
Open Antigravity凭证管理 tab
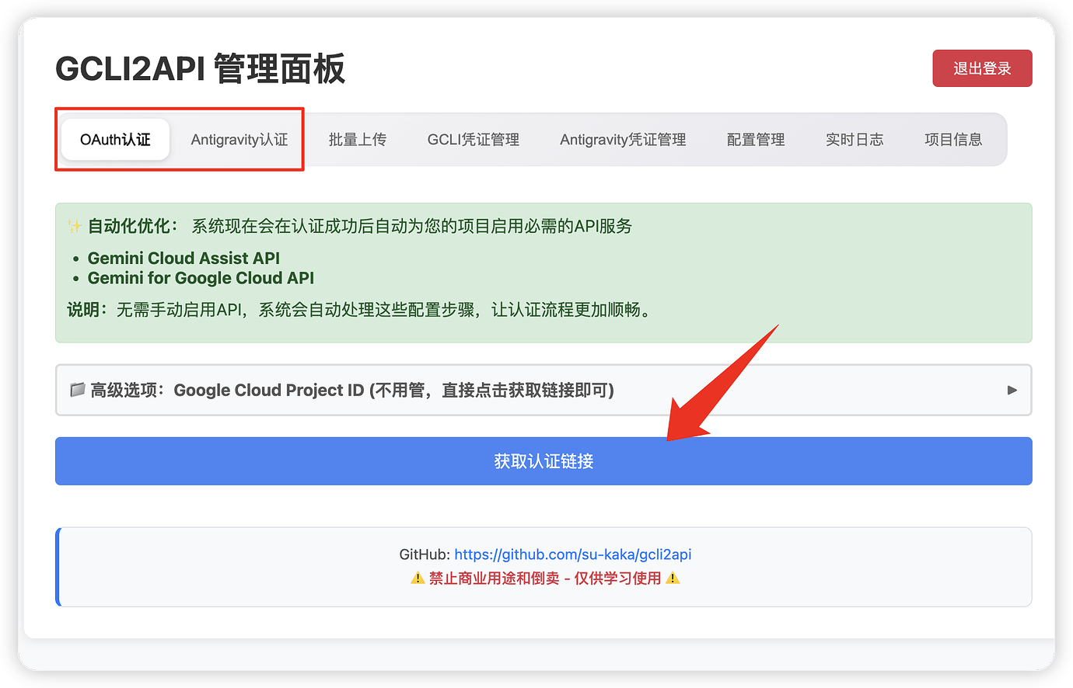[623, 140]
